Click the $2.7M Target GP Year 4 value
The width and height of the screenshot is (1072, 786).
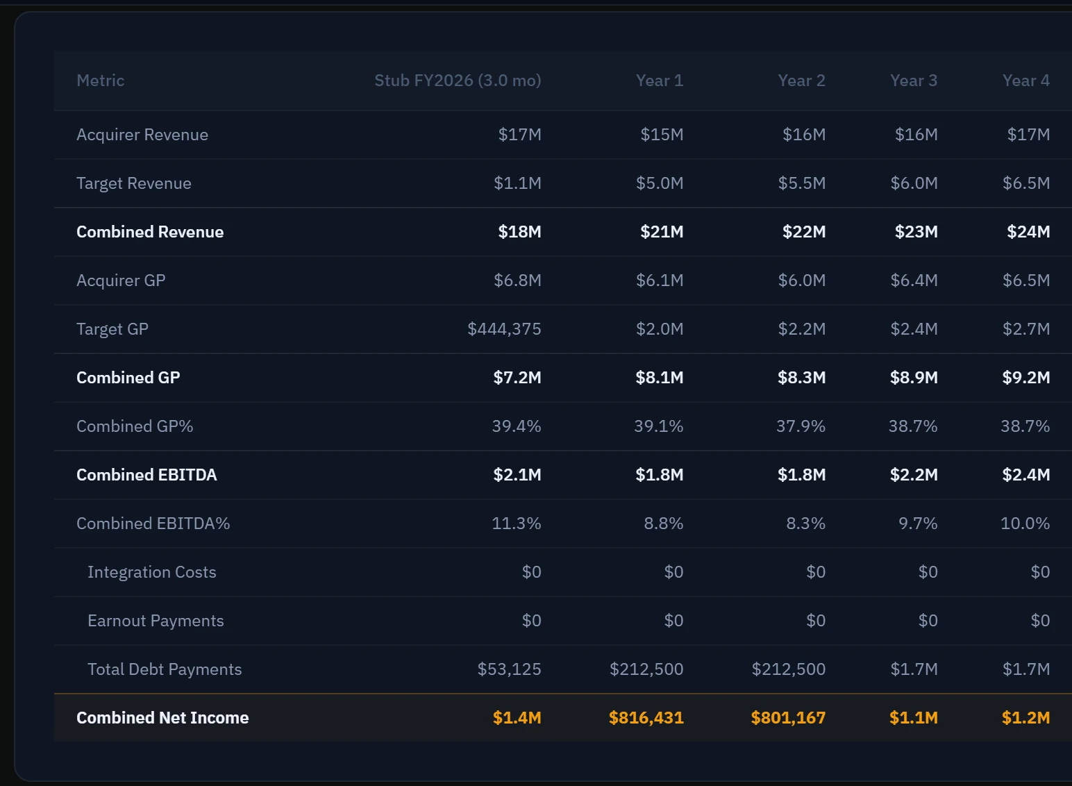[x=1026, y=329]
